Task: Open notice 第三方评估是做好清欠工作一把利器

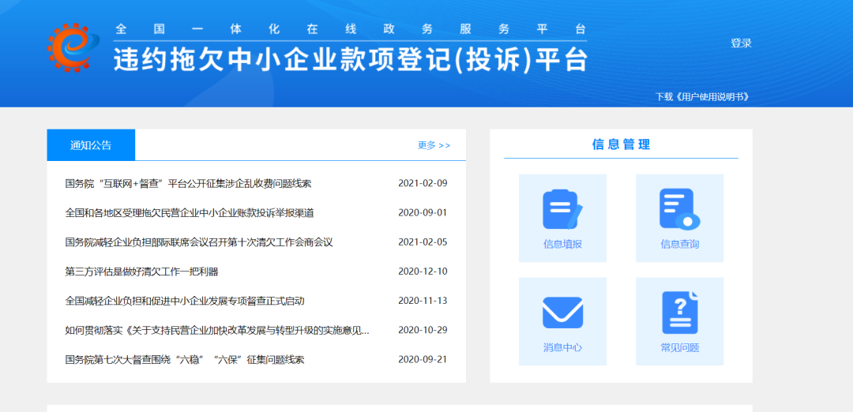Action: click(x=141, y=272)
